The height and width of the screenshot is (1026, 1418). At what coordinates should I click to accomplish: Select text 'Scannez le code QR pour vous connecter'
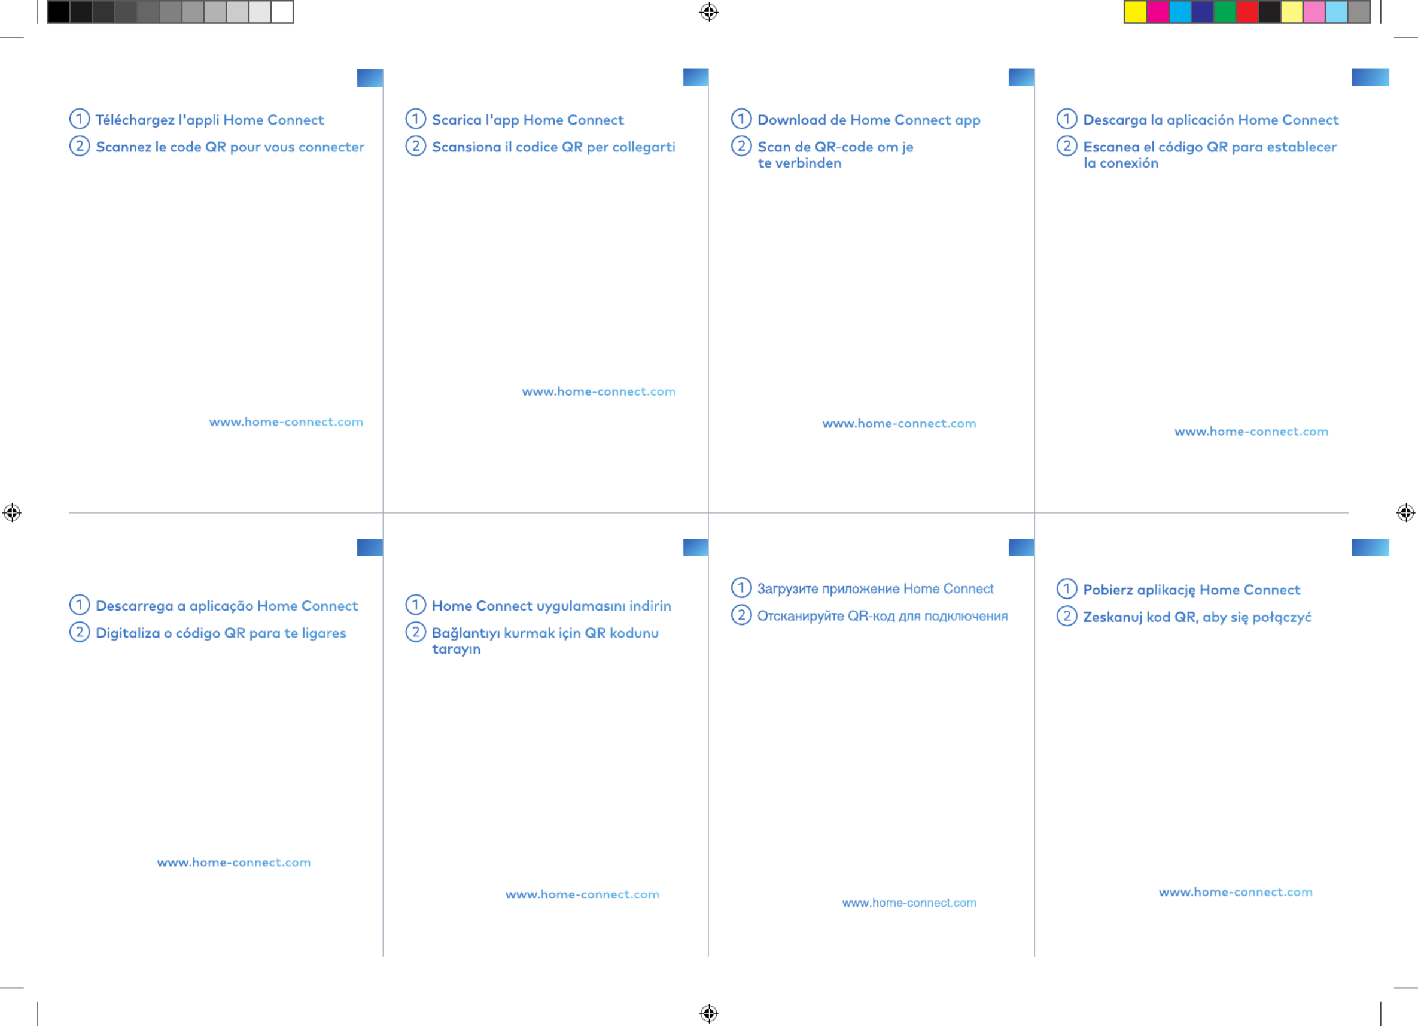[x=230, y=147]
